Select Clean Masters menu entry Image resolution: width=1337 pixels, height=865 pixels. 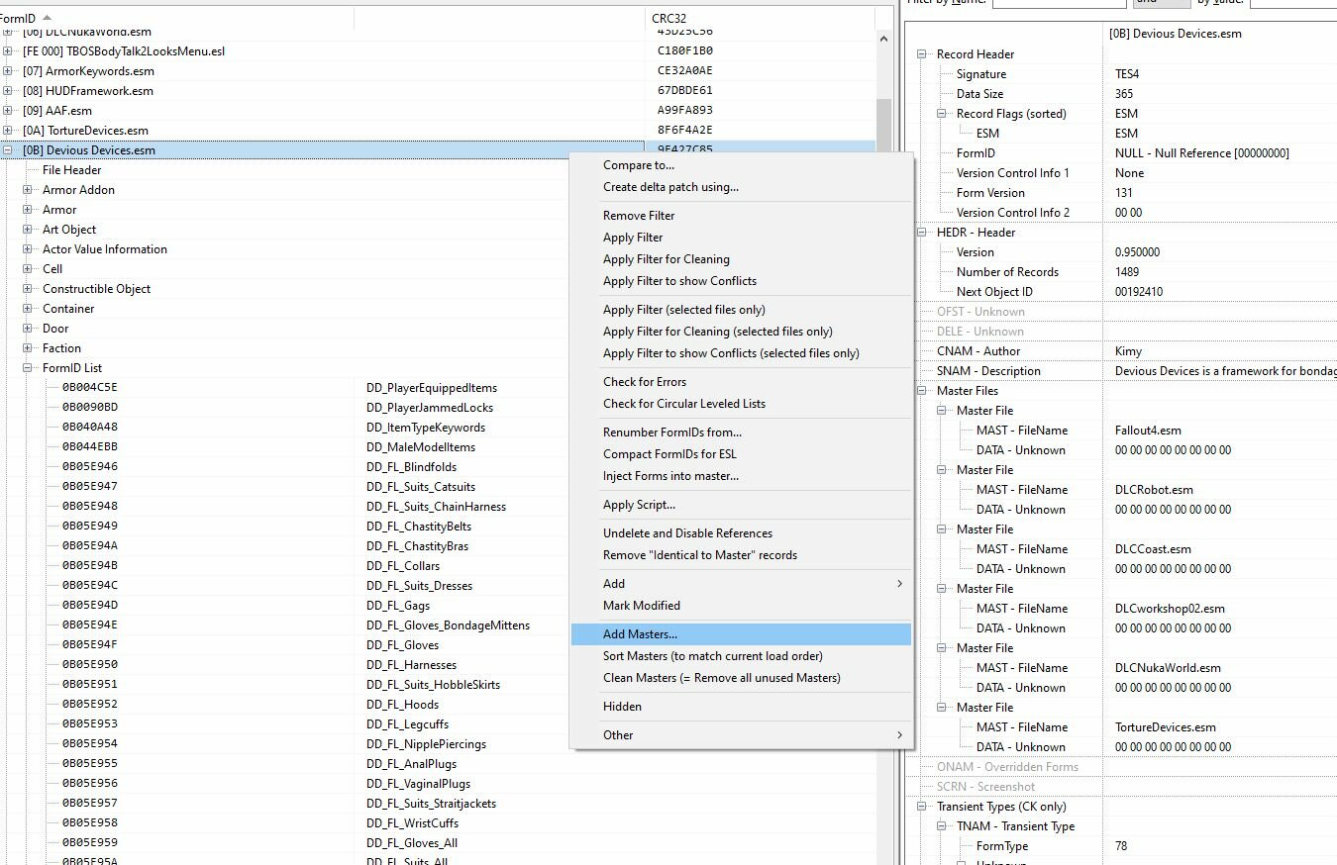[741, 678]
